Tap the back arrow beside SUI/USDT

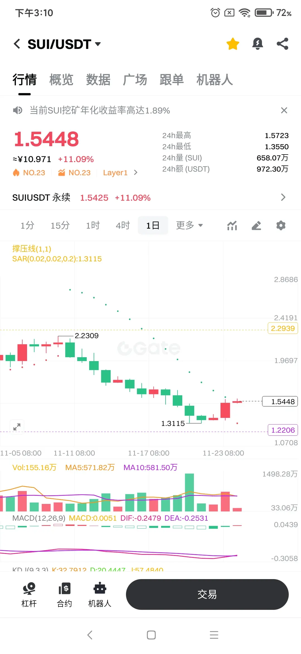[x=17, y=44]
